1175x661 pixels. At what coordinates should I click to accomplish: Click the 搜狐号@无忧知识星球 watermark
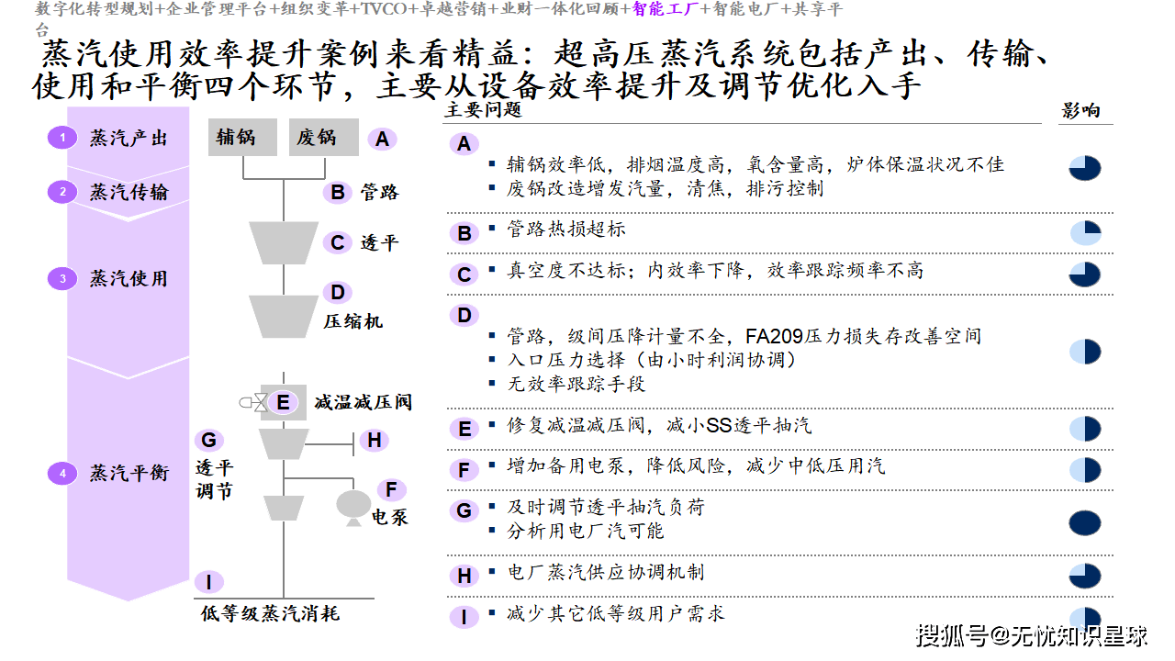click(x=1033, y=634)
